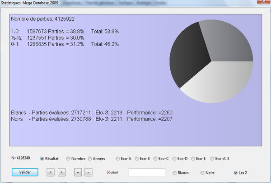The image size is (271, 183).
Task: Click the previous arrow button
Action: point(51,172)
